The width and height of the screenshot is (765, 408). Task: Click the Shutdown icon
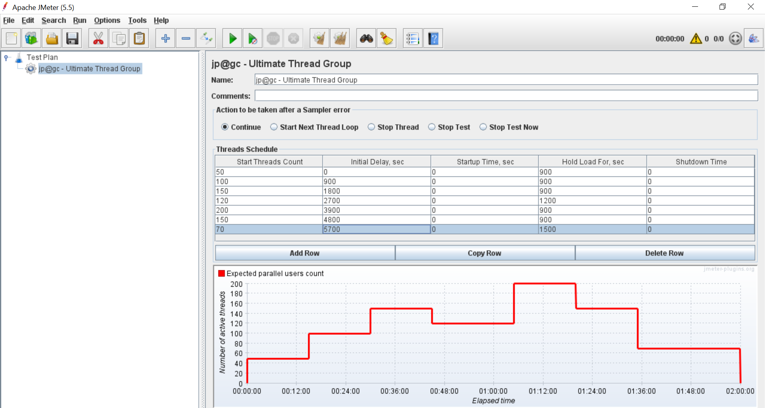[294, 39]
